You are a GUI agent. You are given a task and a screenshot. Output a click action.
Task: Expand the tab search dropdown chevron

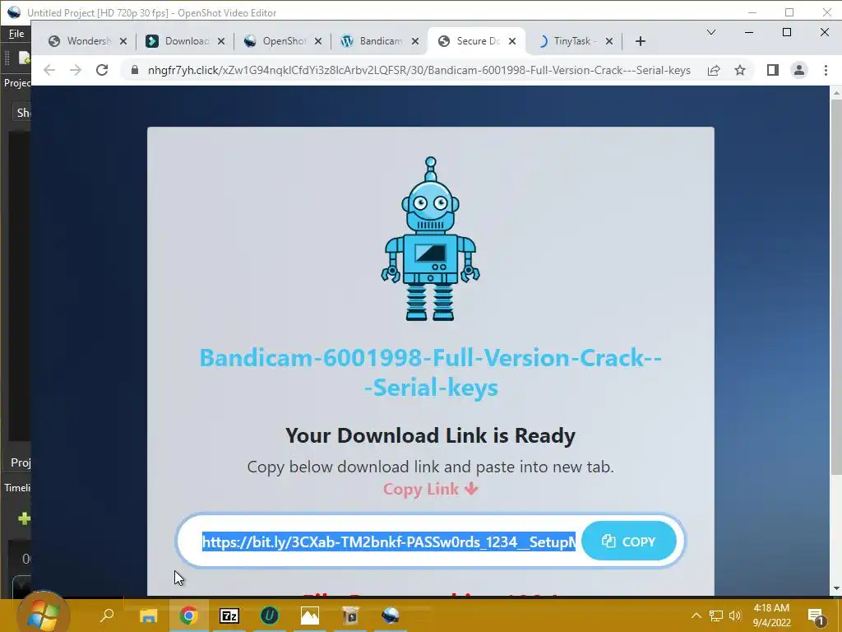711,32
